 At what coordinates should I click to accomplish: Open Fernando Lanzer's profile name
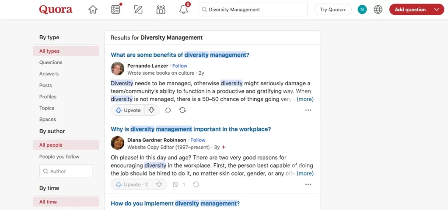148,66
